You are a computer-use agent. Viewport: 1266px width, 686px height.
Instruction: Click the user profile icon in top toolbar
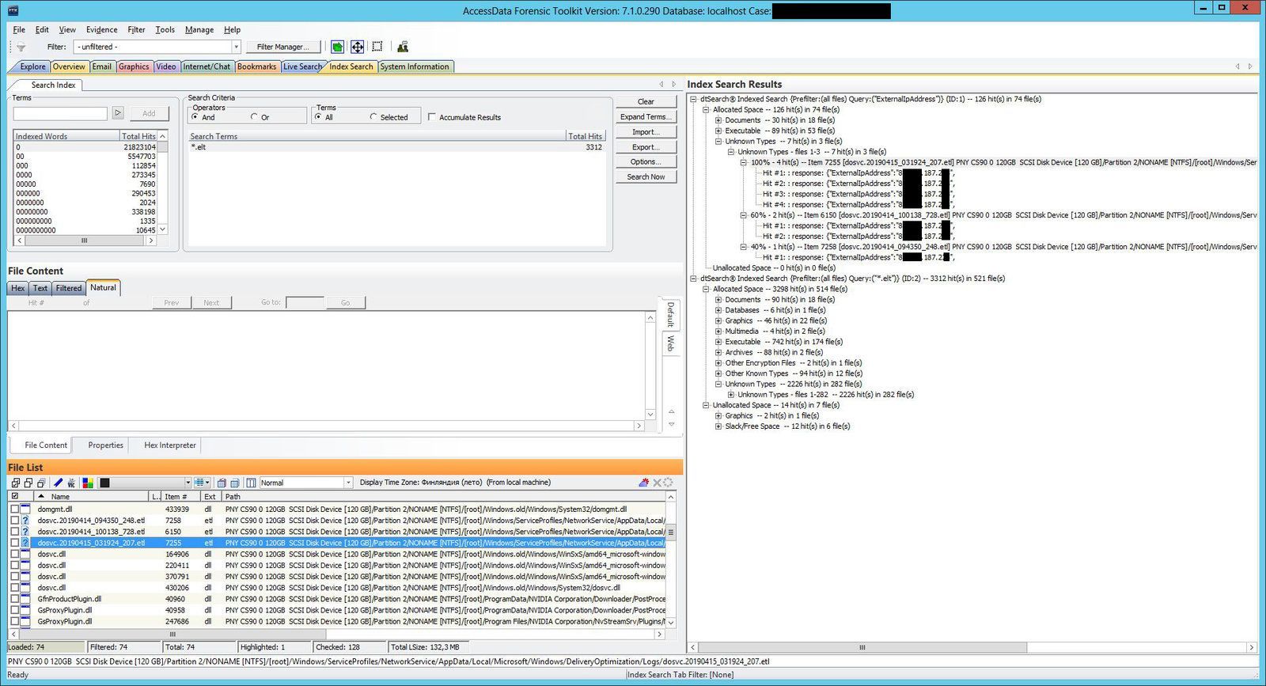coord(403,47)
